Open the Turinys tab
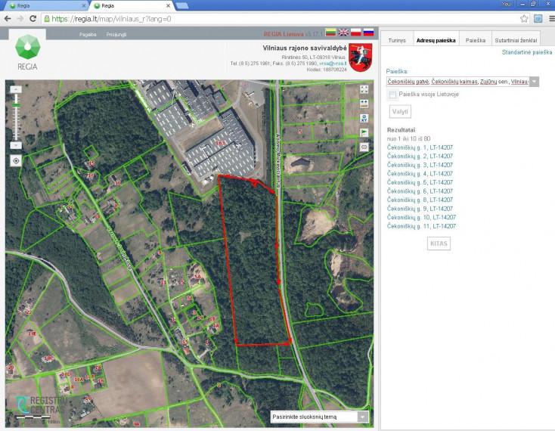The width and height of the screenshot is (555, 431). [397, 40]
